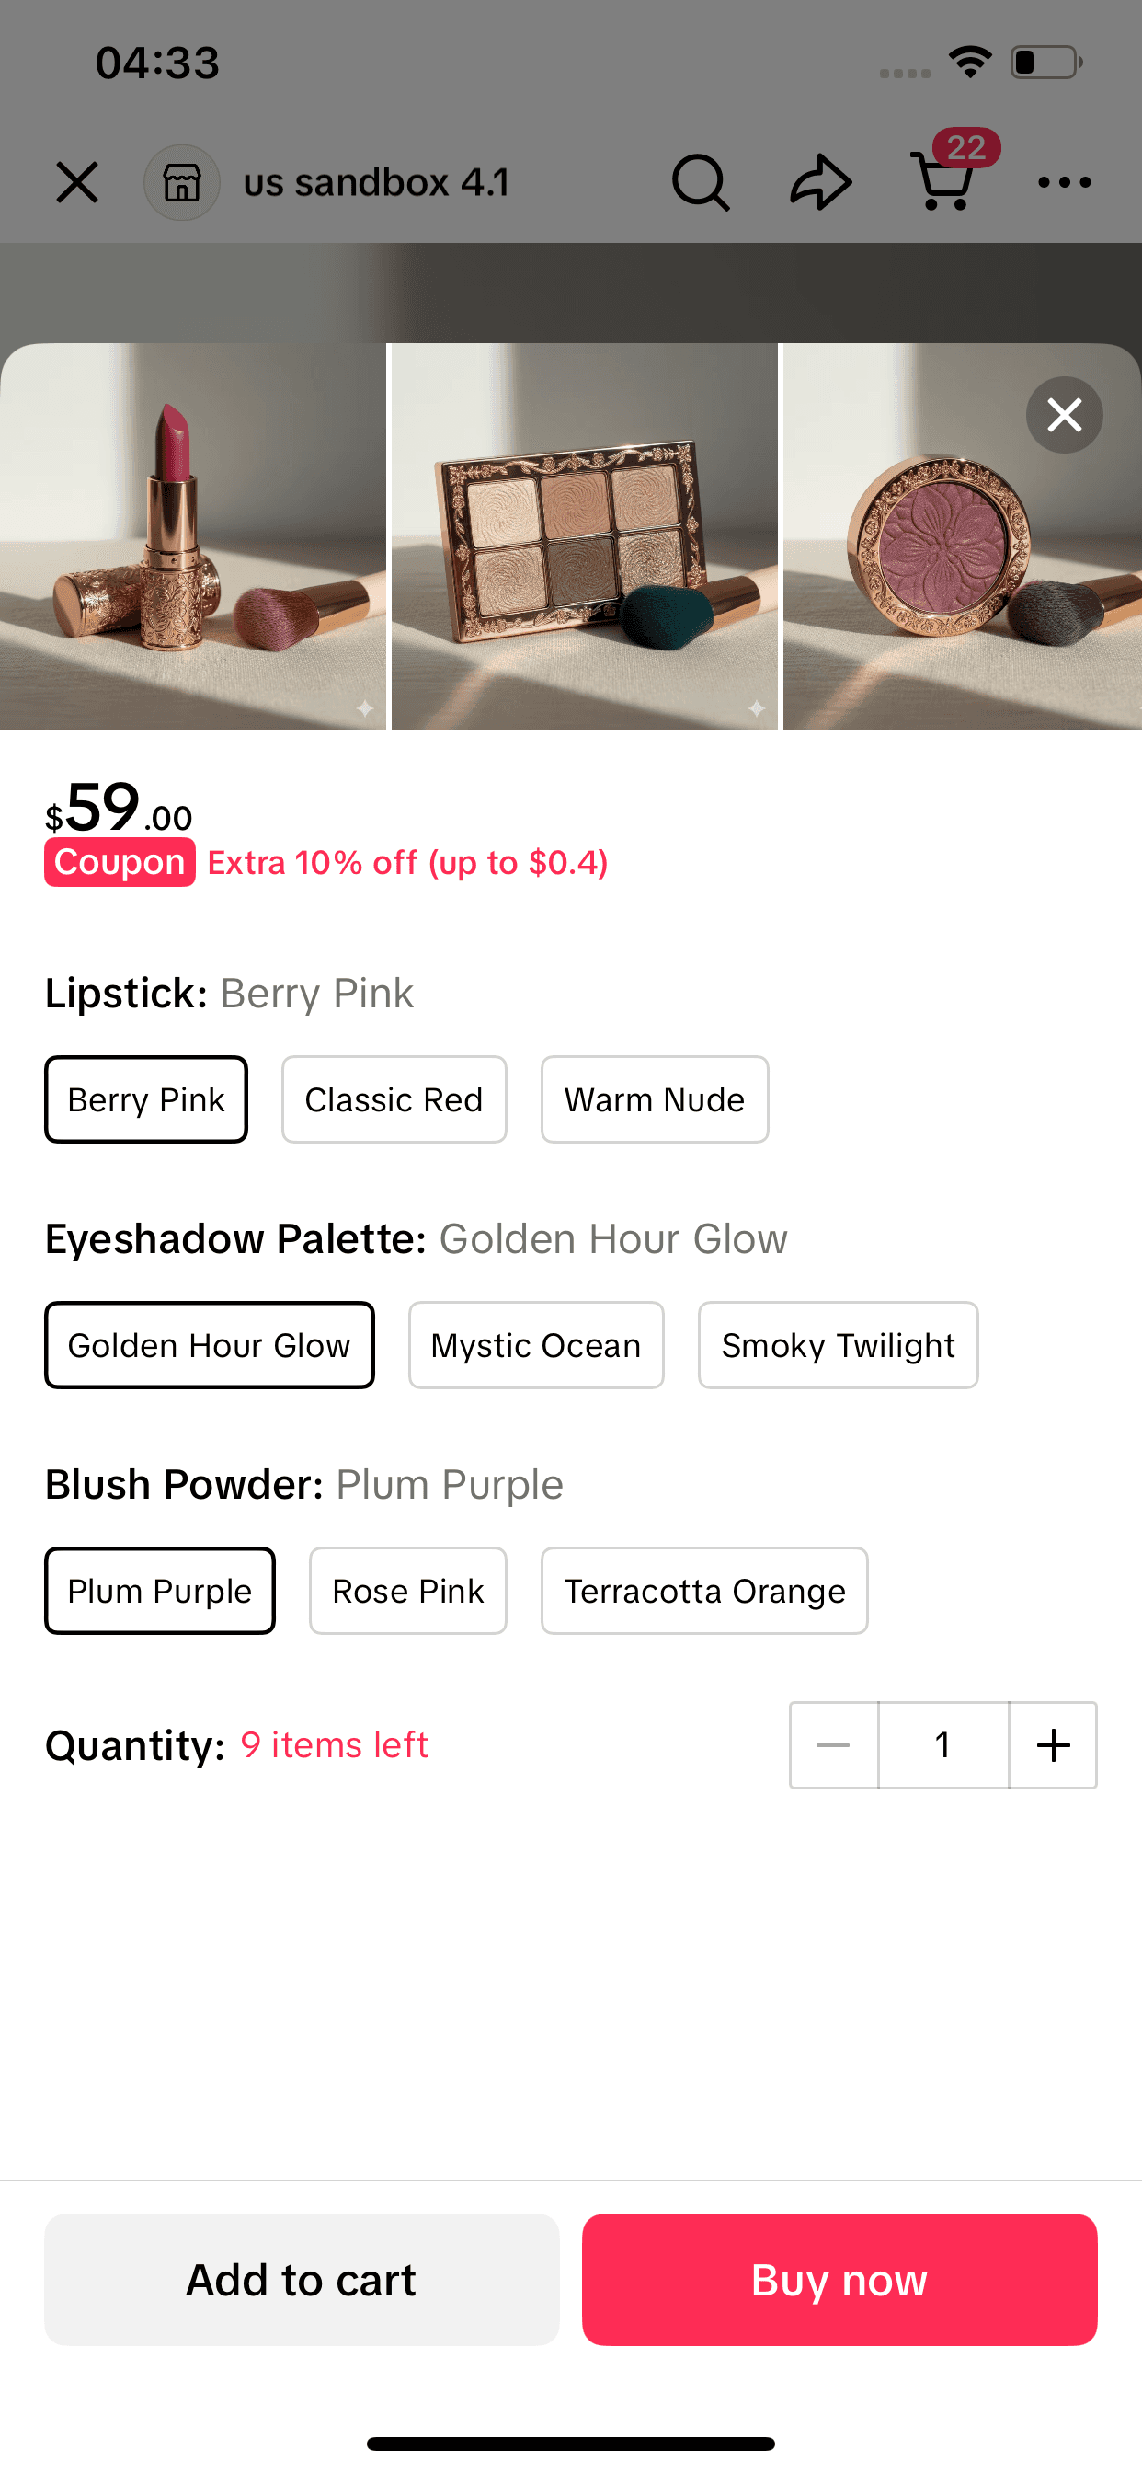Select the Mystic Ocean eyeshadow palette

click(535, 1344)
